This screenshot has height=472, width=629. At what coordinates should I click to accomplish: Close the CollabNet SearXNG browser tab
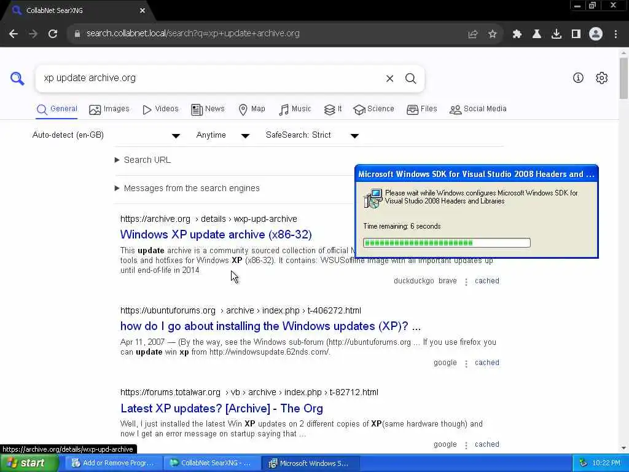click(143, 10)
